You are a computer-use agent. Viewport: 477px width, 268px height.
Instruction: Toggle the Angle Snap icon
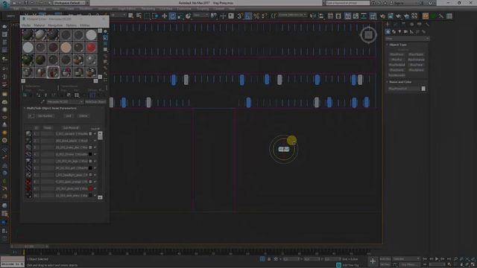pos(248,16)
